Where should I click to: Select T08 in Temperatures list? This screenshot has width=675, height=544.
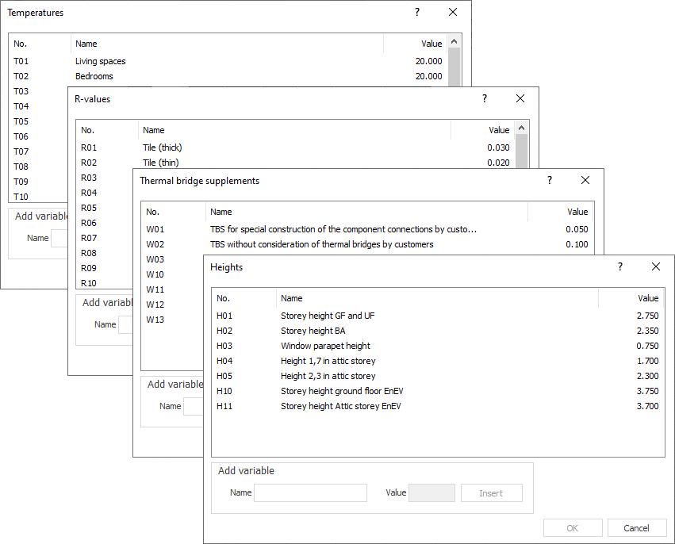[x=21, y=166]
